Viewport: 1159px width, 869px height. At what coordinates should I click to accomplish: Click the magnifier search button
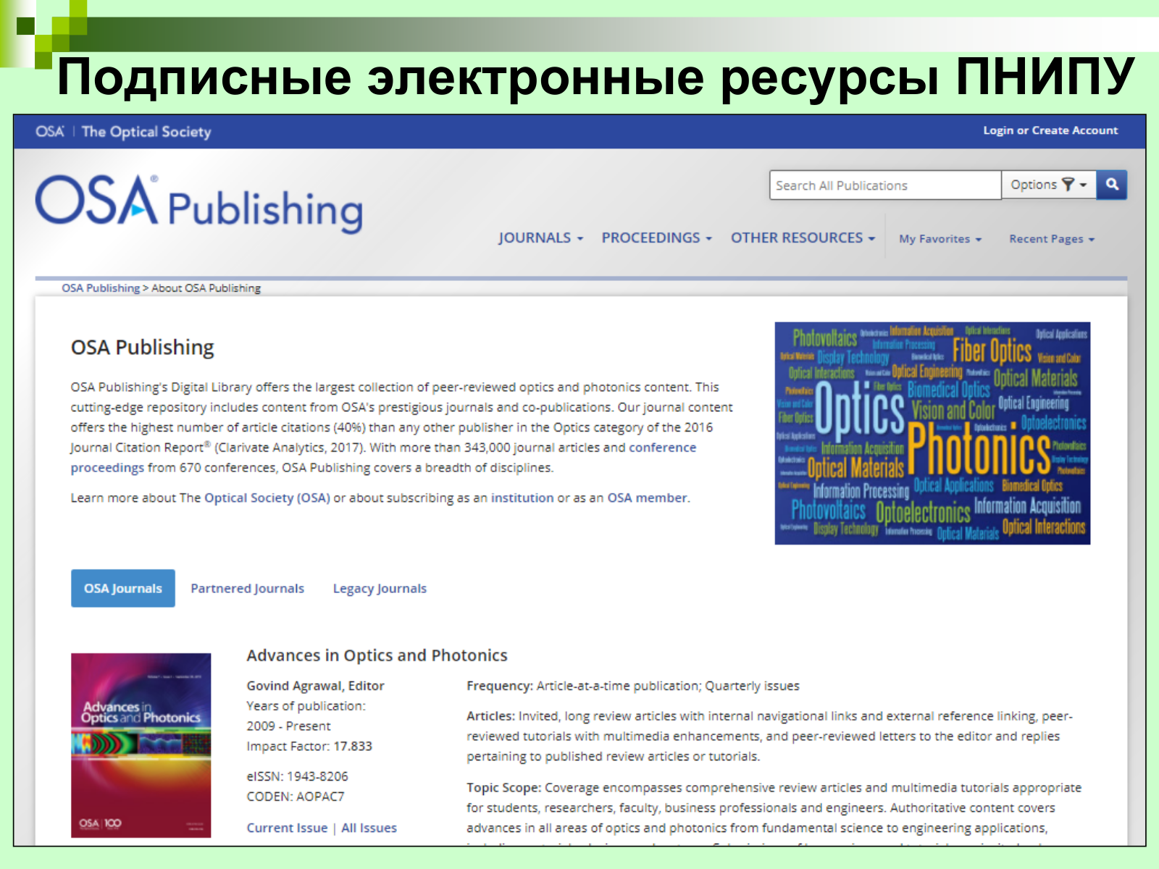pos(1112,185)
